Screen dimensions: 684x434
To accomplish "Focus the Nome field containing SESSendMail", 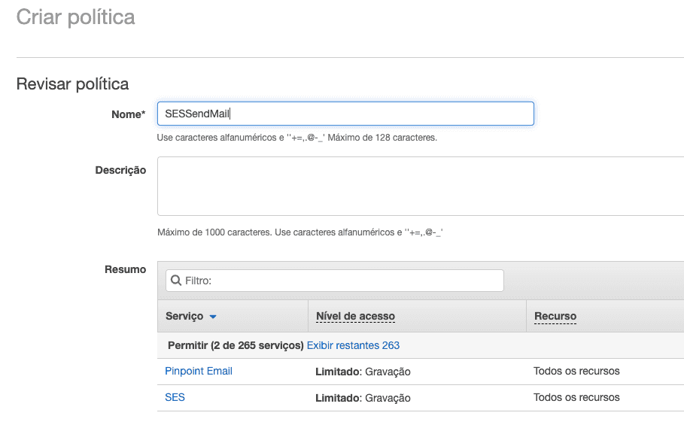I will [x=345, y=114].
